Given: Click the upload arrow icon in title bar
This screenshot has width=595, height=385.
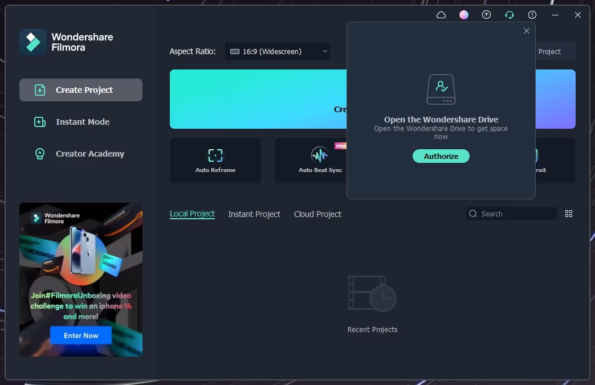Looking at the screenshot, I should point(487,15).
